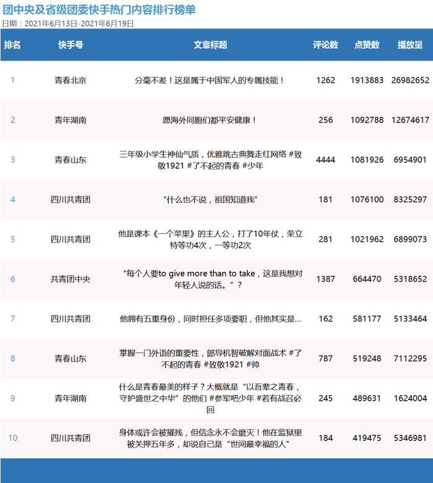Open the title about 三年级小学生神仙气质
Image resolution: width=433 pixels, height=483 pixels.
point(210,160)
